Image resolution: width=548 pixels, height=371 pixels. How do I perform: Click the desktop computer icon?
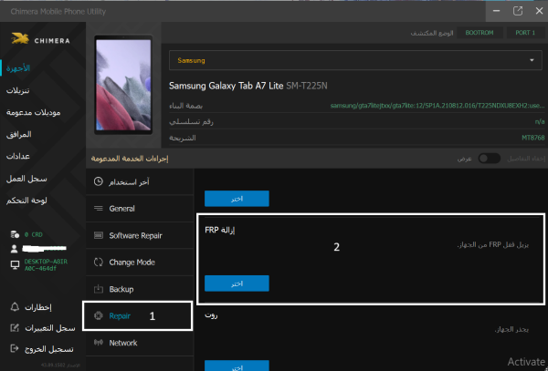point(15,264)
